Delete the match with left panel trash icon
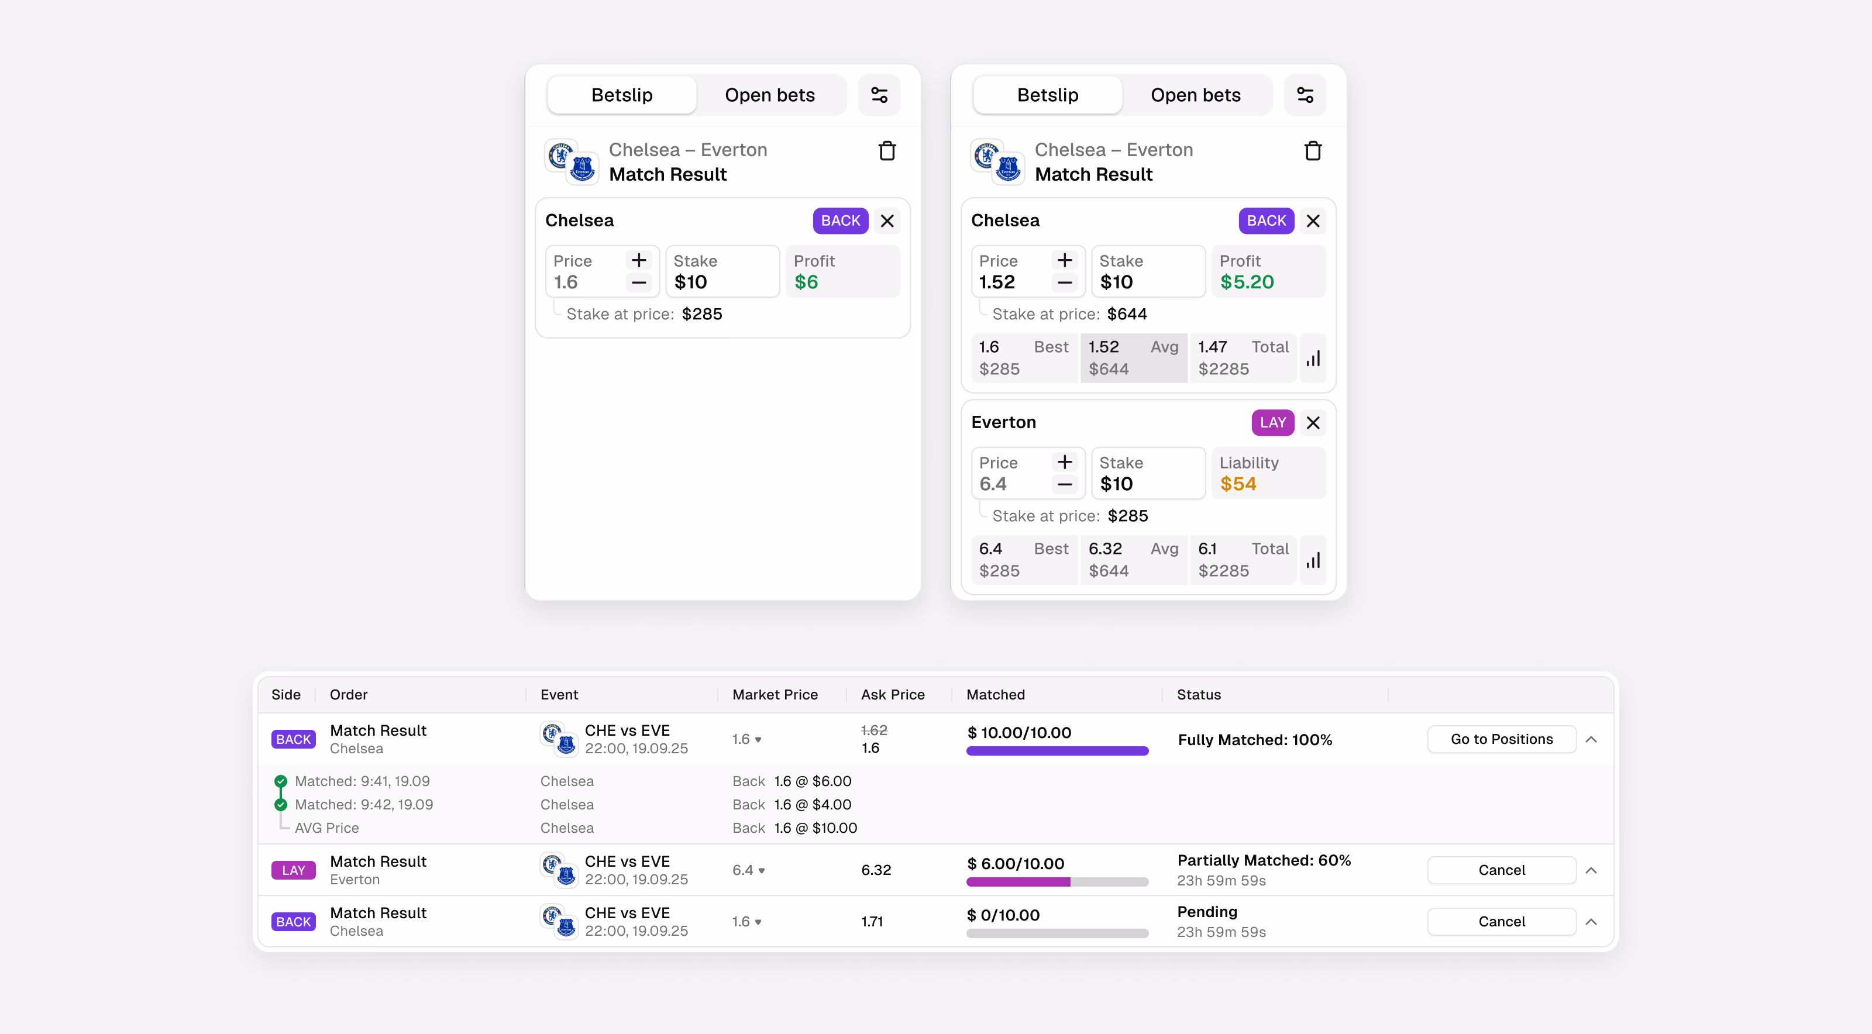 [887, 151]
